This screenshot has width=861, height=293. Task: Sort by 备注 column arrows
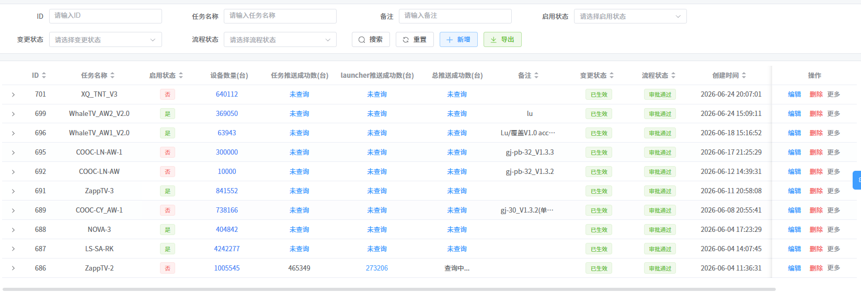(536, 76)
